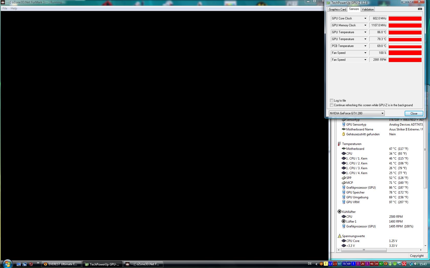Click the Show Desktop quick launch icon

pos(18,264)
